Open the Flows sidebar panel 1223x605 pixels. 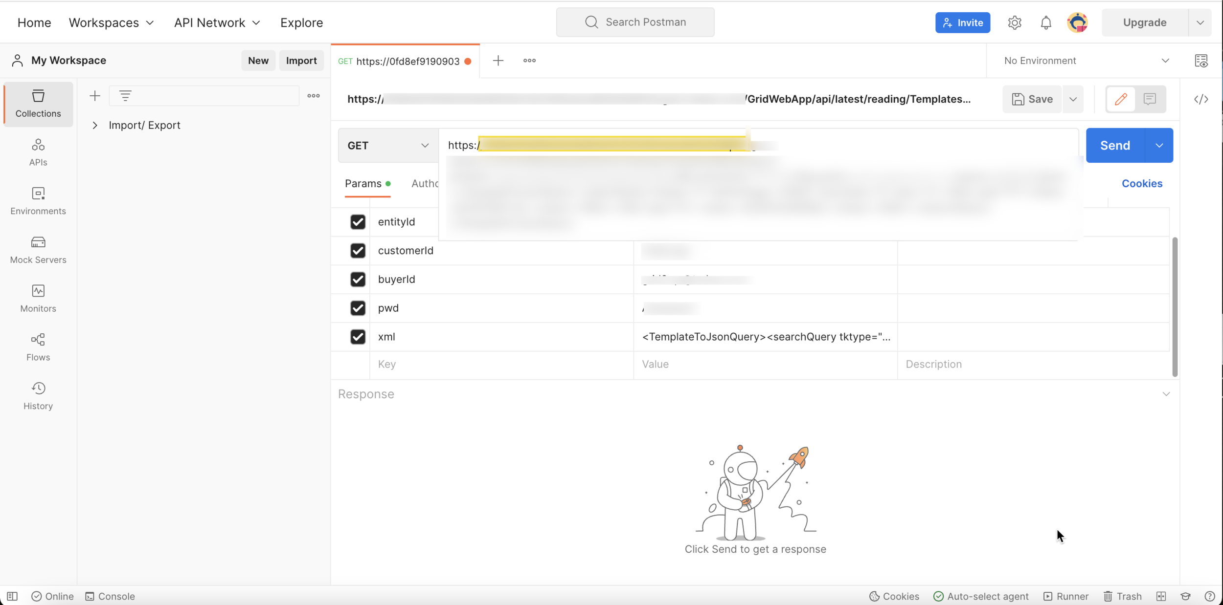click(x=38, y=347)
